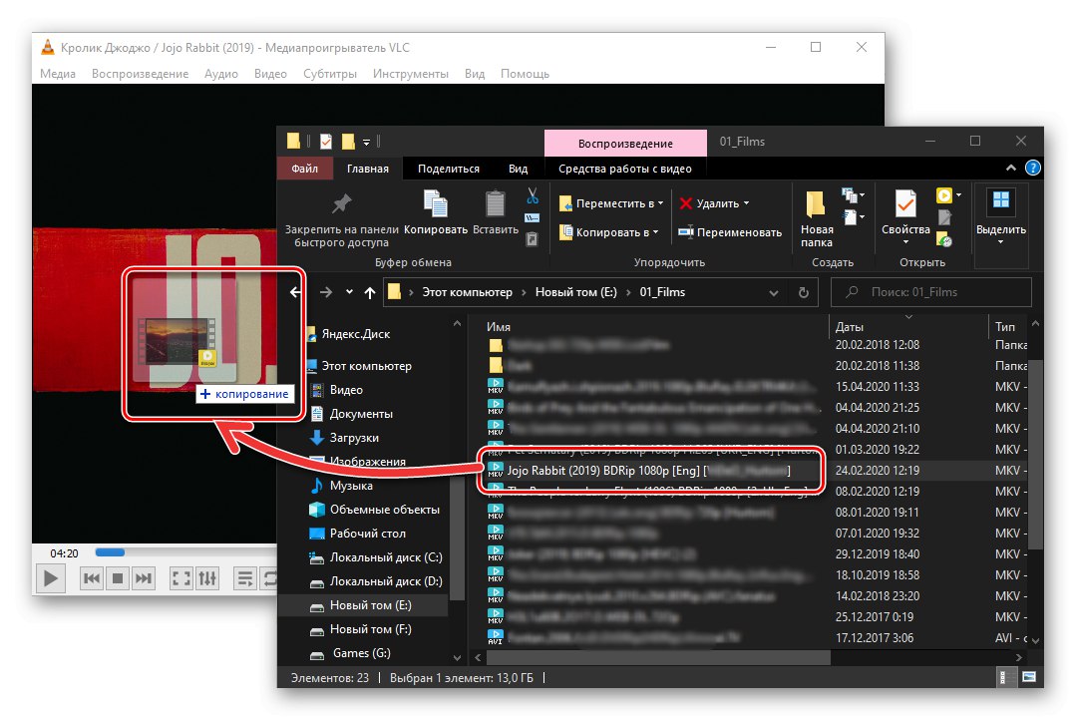Switch to the Вид ribbon tab in Explorer
This screenshot has height=720, width=1076.
519,169
